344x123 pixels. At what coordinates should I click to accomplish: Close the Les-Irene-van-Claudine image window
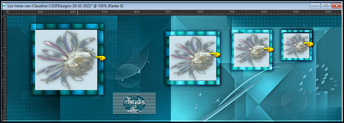(x=337, y=6)
